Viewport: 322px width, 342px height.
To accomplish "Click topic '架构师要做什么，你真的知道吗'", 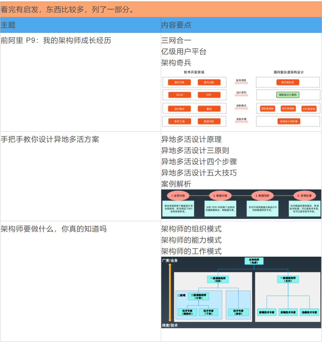I will 54,229.
